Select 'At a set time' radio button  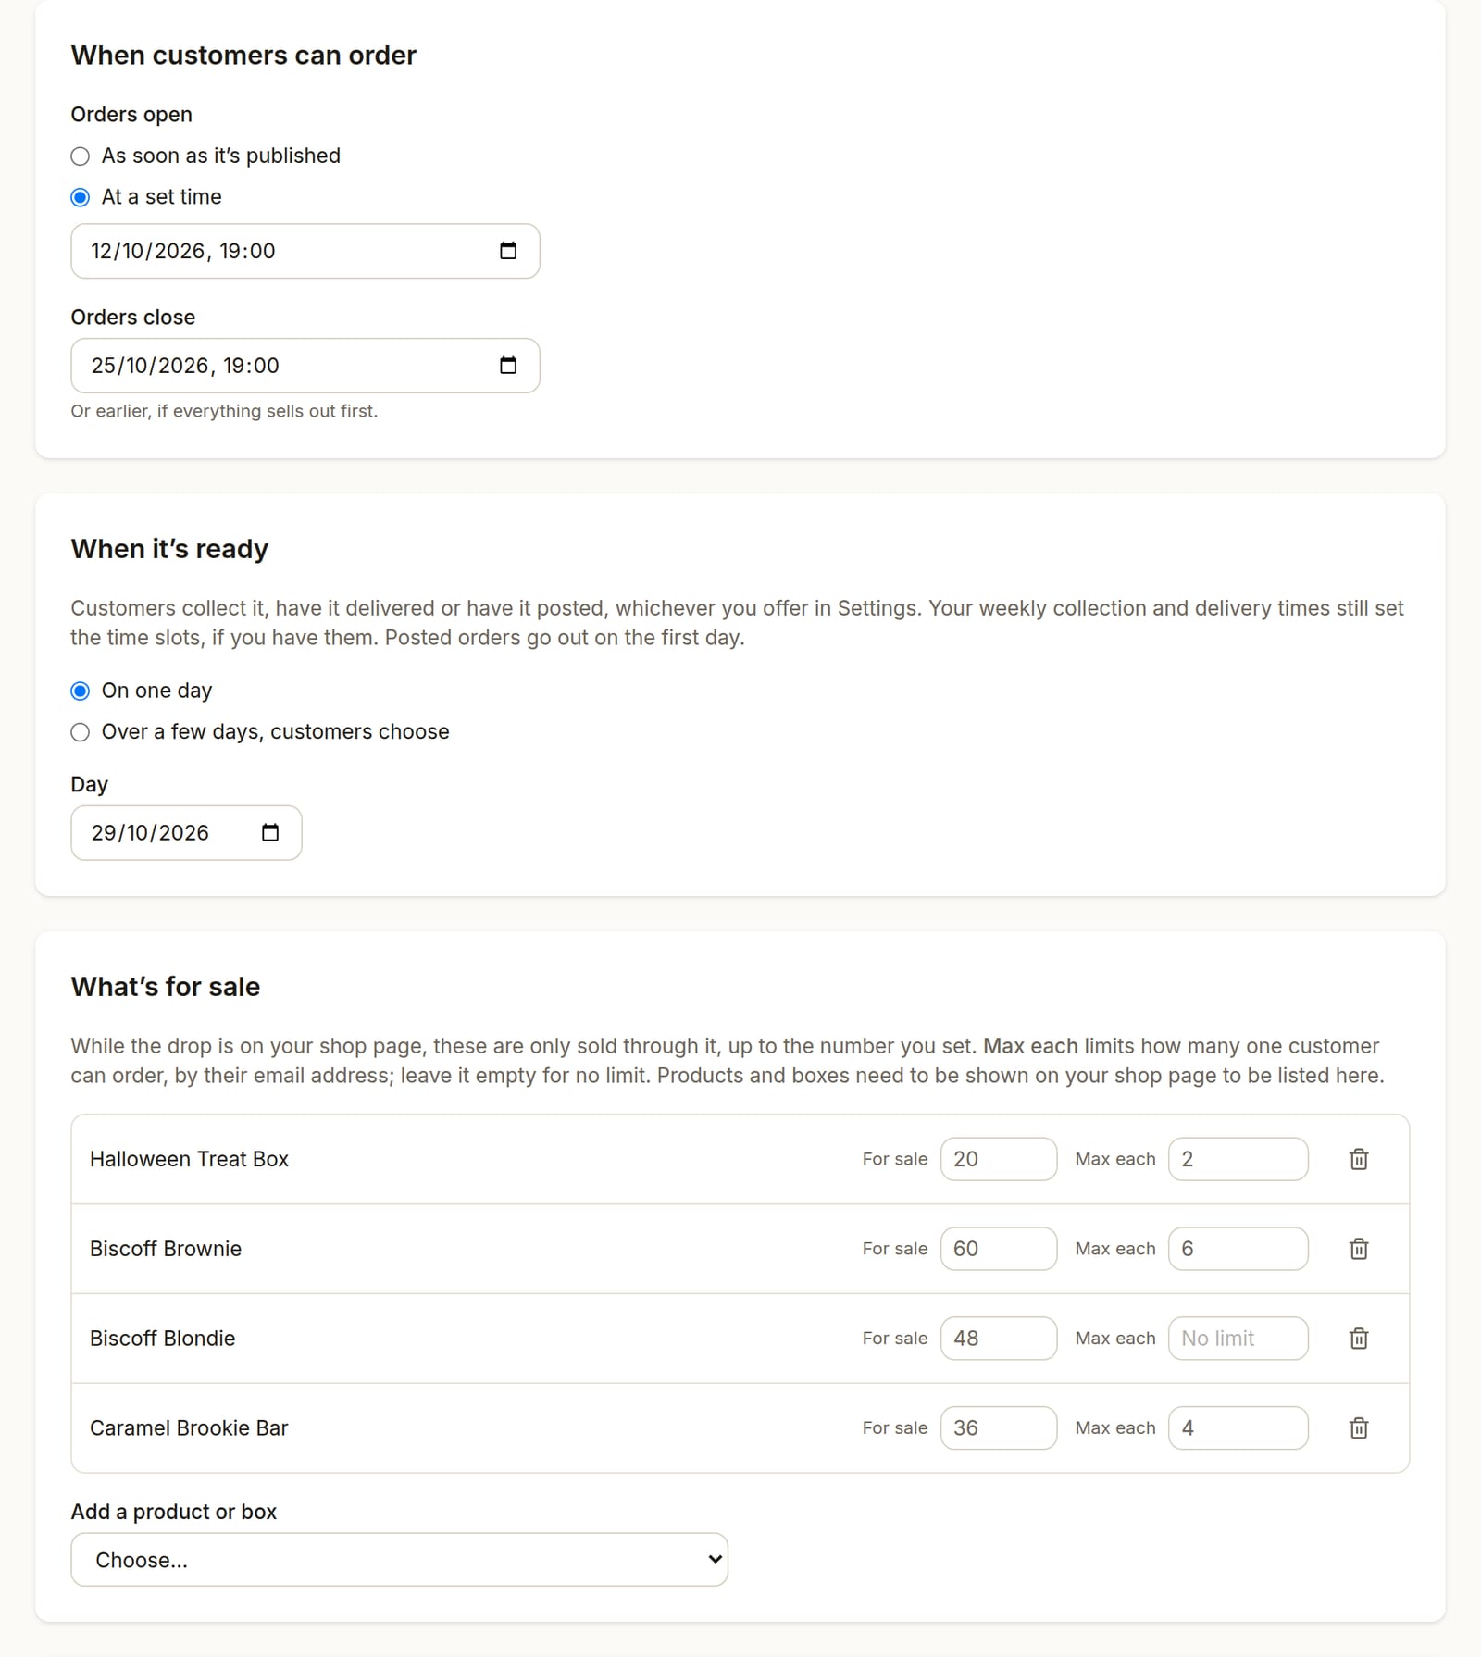tap(81, 197)
